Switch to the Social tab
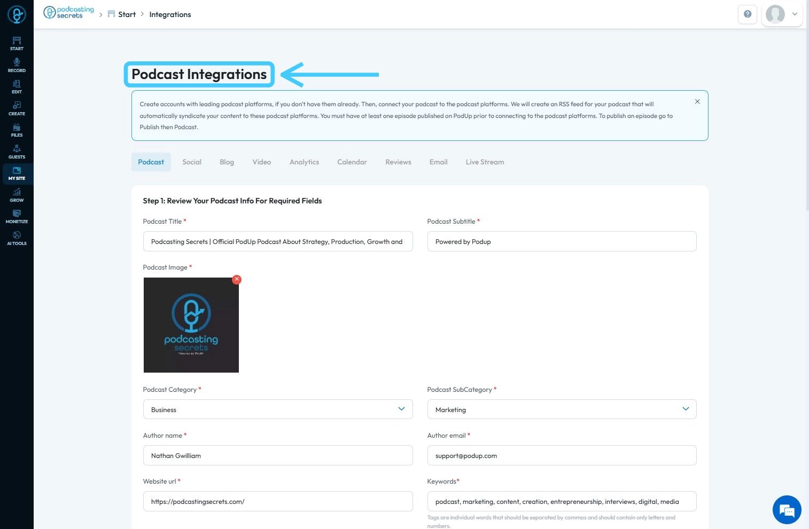Viewport: 809px width, 529px height. [x=192, y=162]
